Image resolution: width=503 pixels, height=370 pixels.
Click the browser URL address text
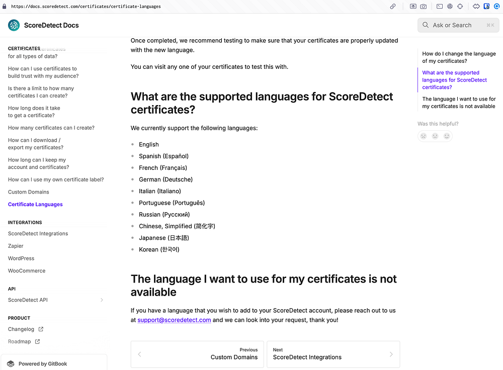click(x=86, y=7)
